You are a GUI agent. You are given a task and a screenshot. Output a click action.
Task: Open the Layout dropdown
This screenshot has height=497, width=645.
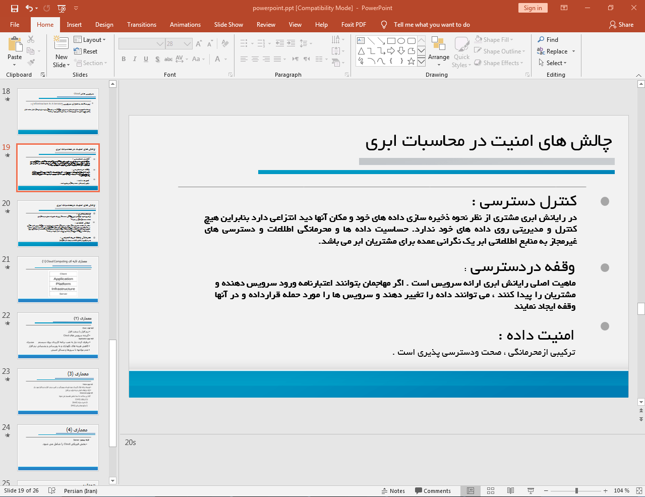click(x=90, y=40)
